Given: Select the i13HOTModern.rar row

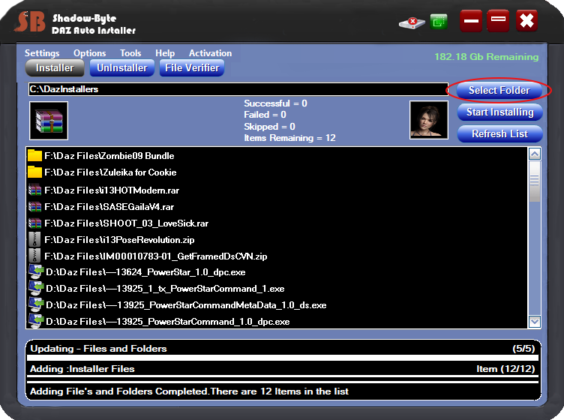Looking at the screenshot, I should [x=277, y=190].
